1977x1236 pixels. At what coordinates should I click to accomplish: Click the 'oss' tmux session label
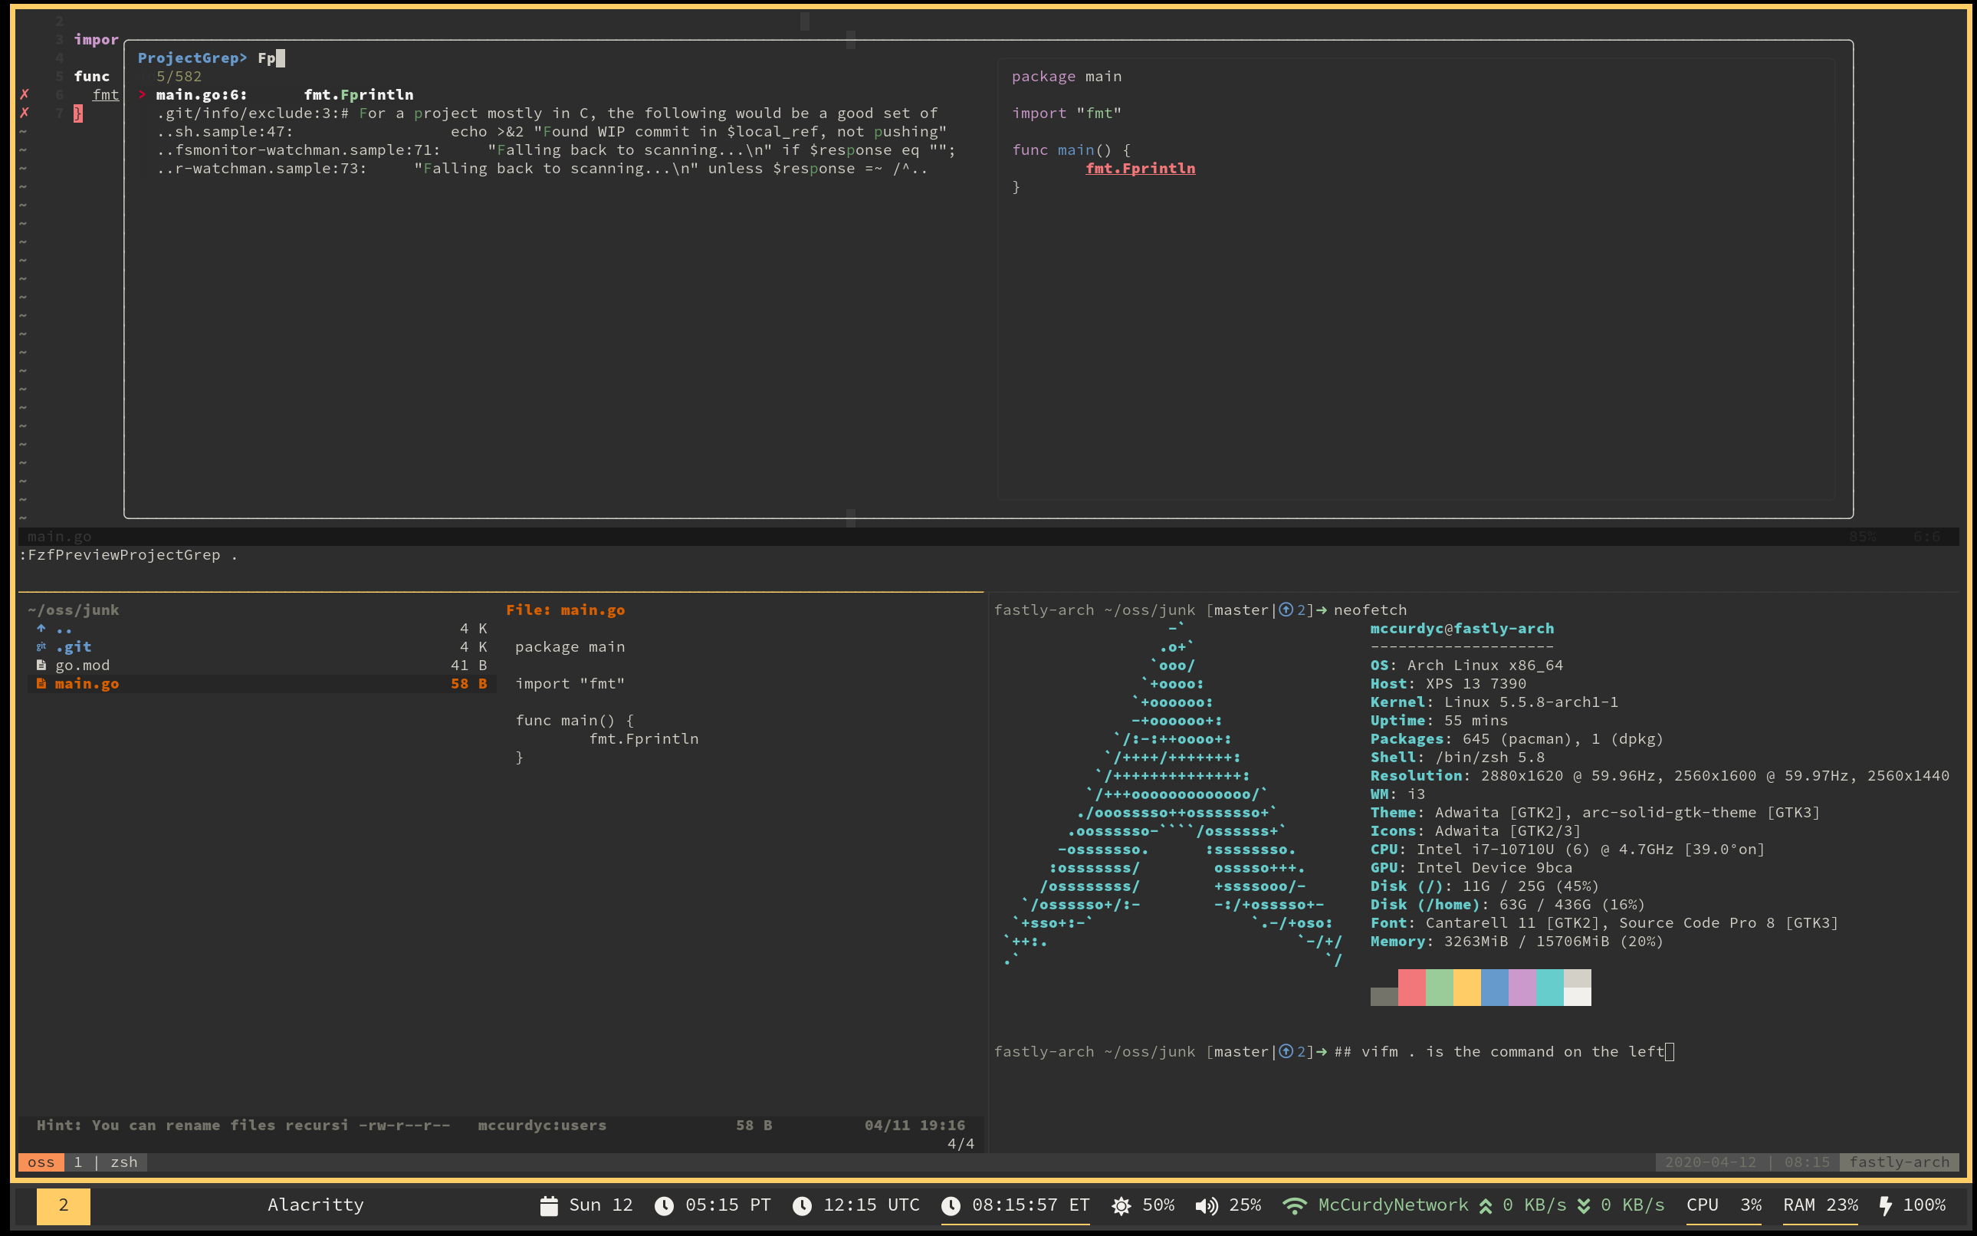click(41, 1162)
